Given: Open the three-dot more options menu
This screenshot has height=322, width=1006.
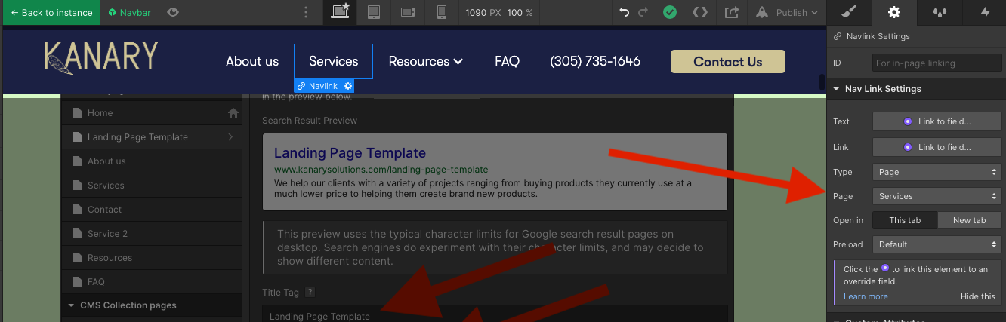Looking at the screenshot, I should [306, 12].
